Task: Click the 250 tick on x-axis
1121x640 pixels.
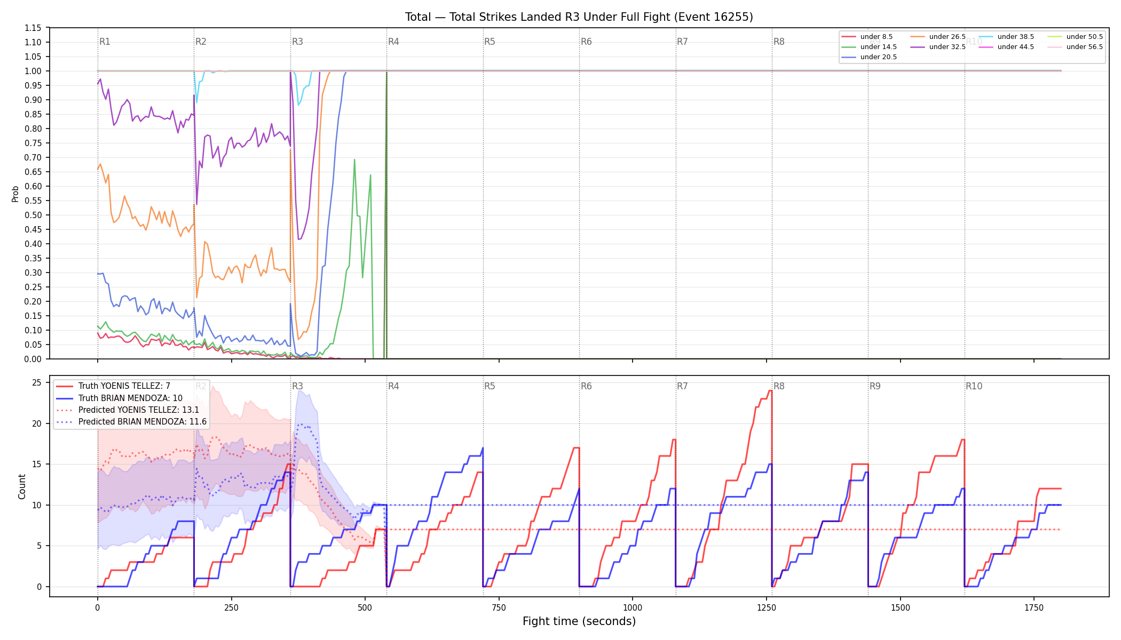Action: point(231,607)
